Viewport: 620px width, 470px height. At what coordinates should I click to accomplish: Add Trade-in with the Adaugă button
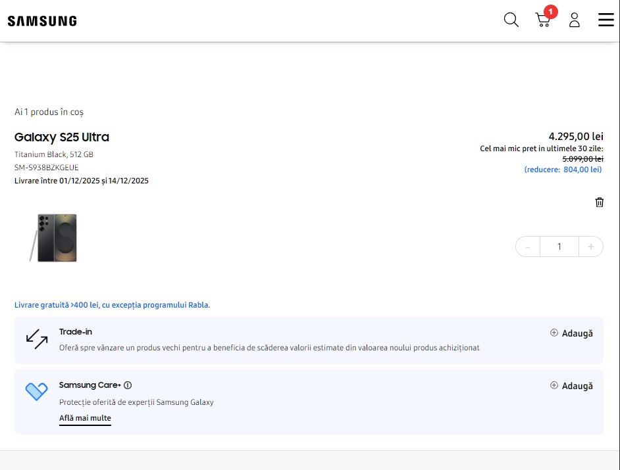click(571, 333)
